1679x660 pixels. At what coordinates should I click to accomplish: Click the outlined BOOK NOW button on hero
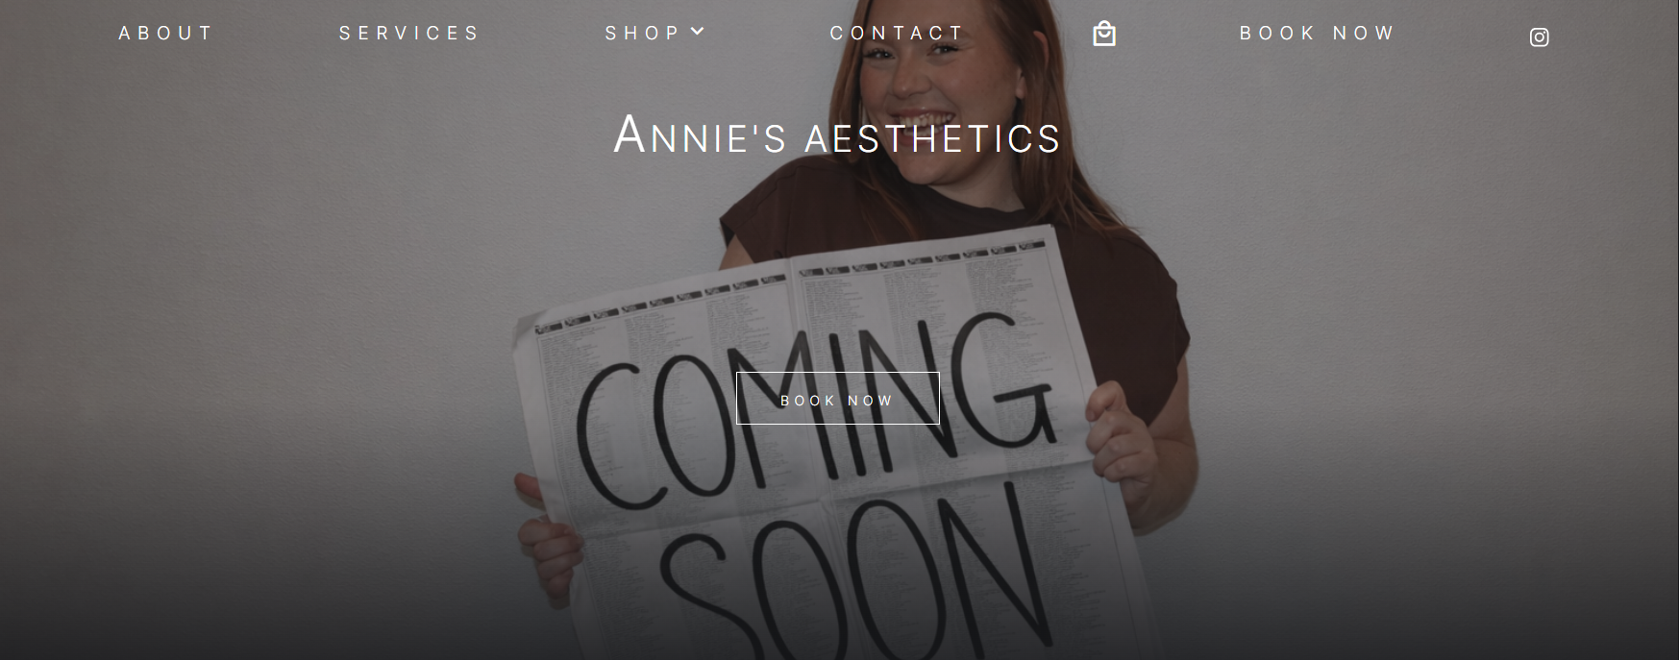point(837,399)
